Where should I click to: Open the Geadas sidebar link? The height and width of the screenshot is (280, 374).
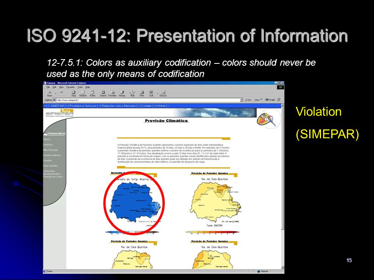pos(48,161)
